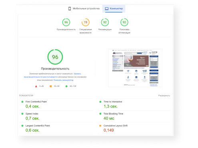Open the 96 Производительность score gauge

[x=66, y=22]
